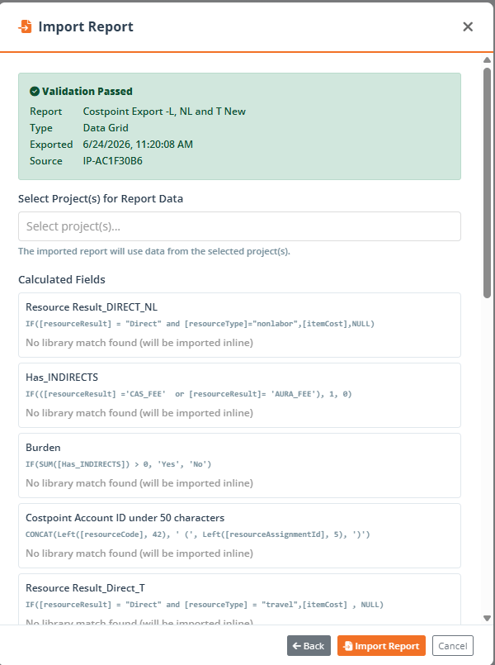This screenshot has width=495, height=665.
Task: Click the formula containing 'CAS_FEE'
Action: pyautogui.click(x=189, y=394)
